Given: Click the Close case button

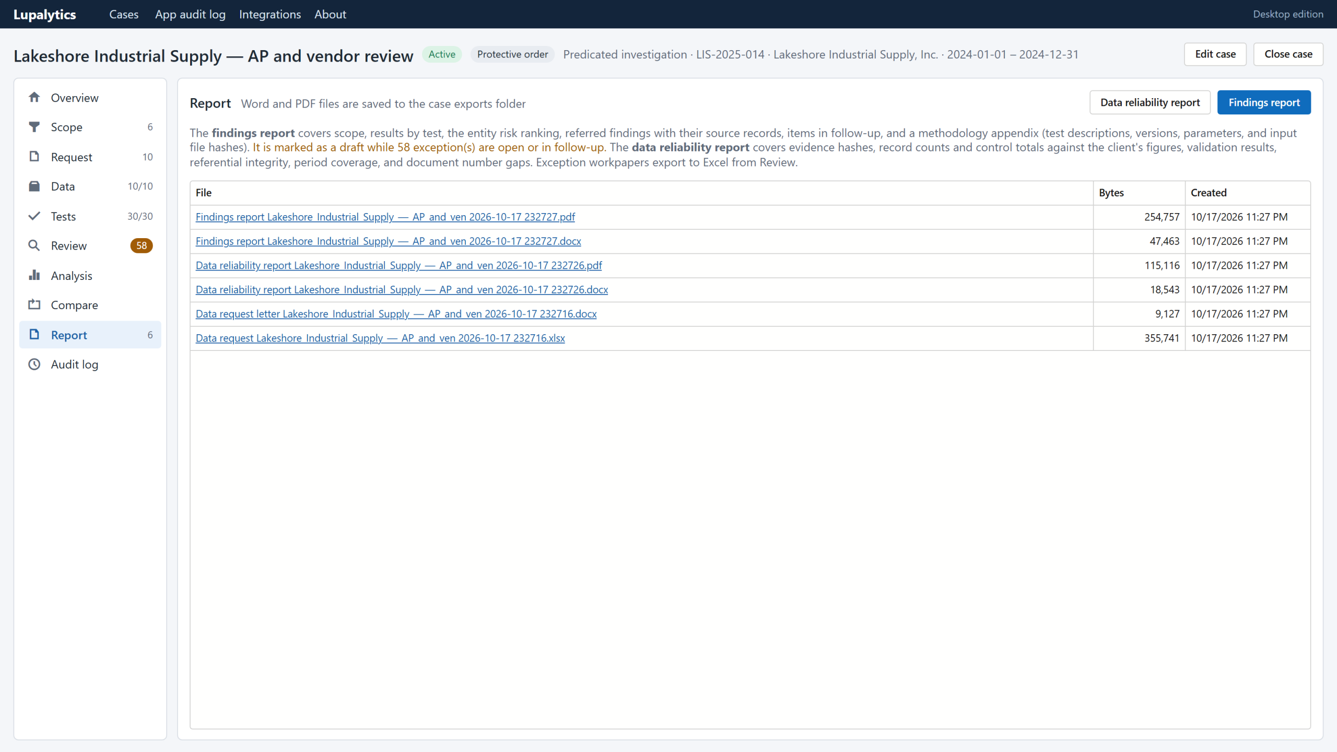Looking at the screenshot, I should (x=1288, y=54).
